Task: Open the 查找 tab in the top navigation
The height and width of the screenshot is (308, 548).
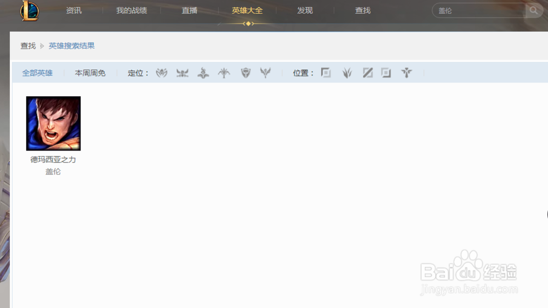Action: [x=363, y=10]
